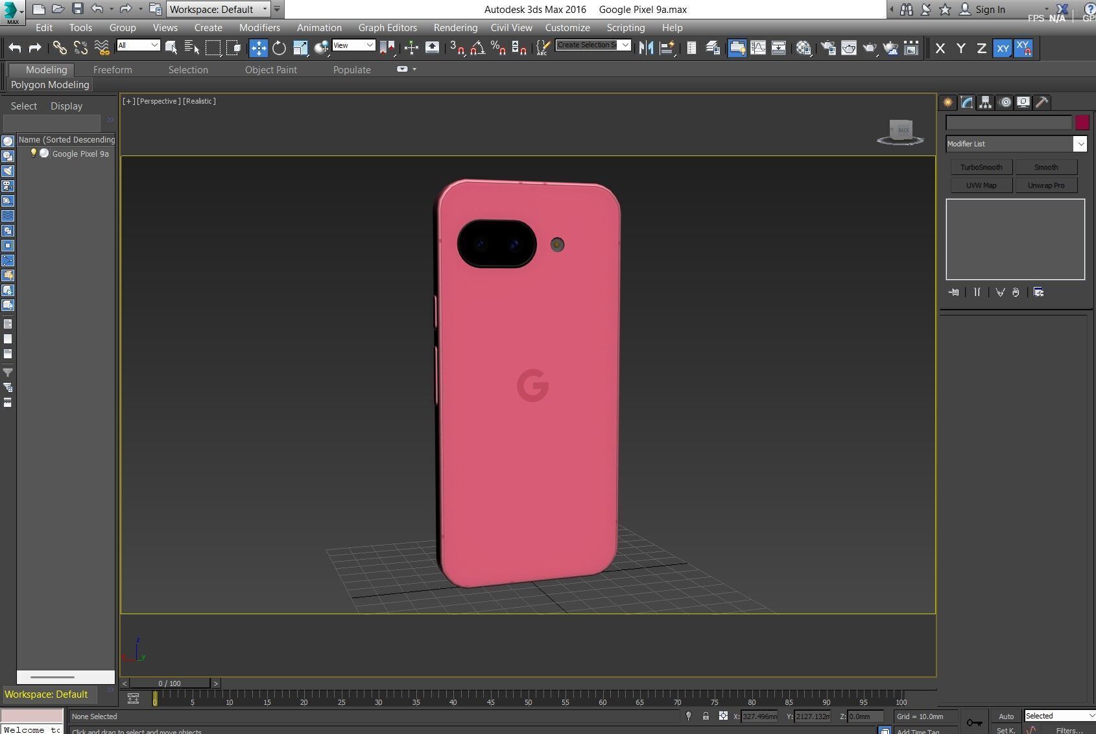Open the Select by Name dialog
The width and height of the screenshot is (1096, 734).
click(x=192, y=47)
